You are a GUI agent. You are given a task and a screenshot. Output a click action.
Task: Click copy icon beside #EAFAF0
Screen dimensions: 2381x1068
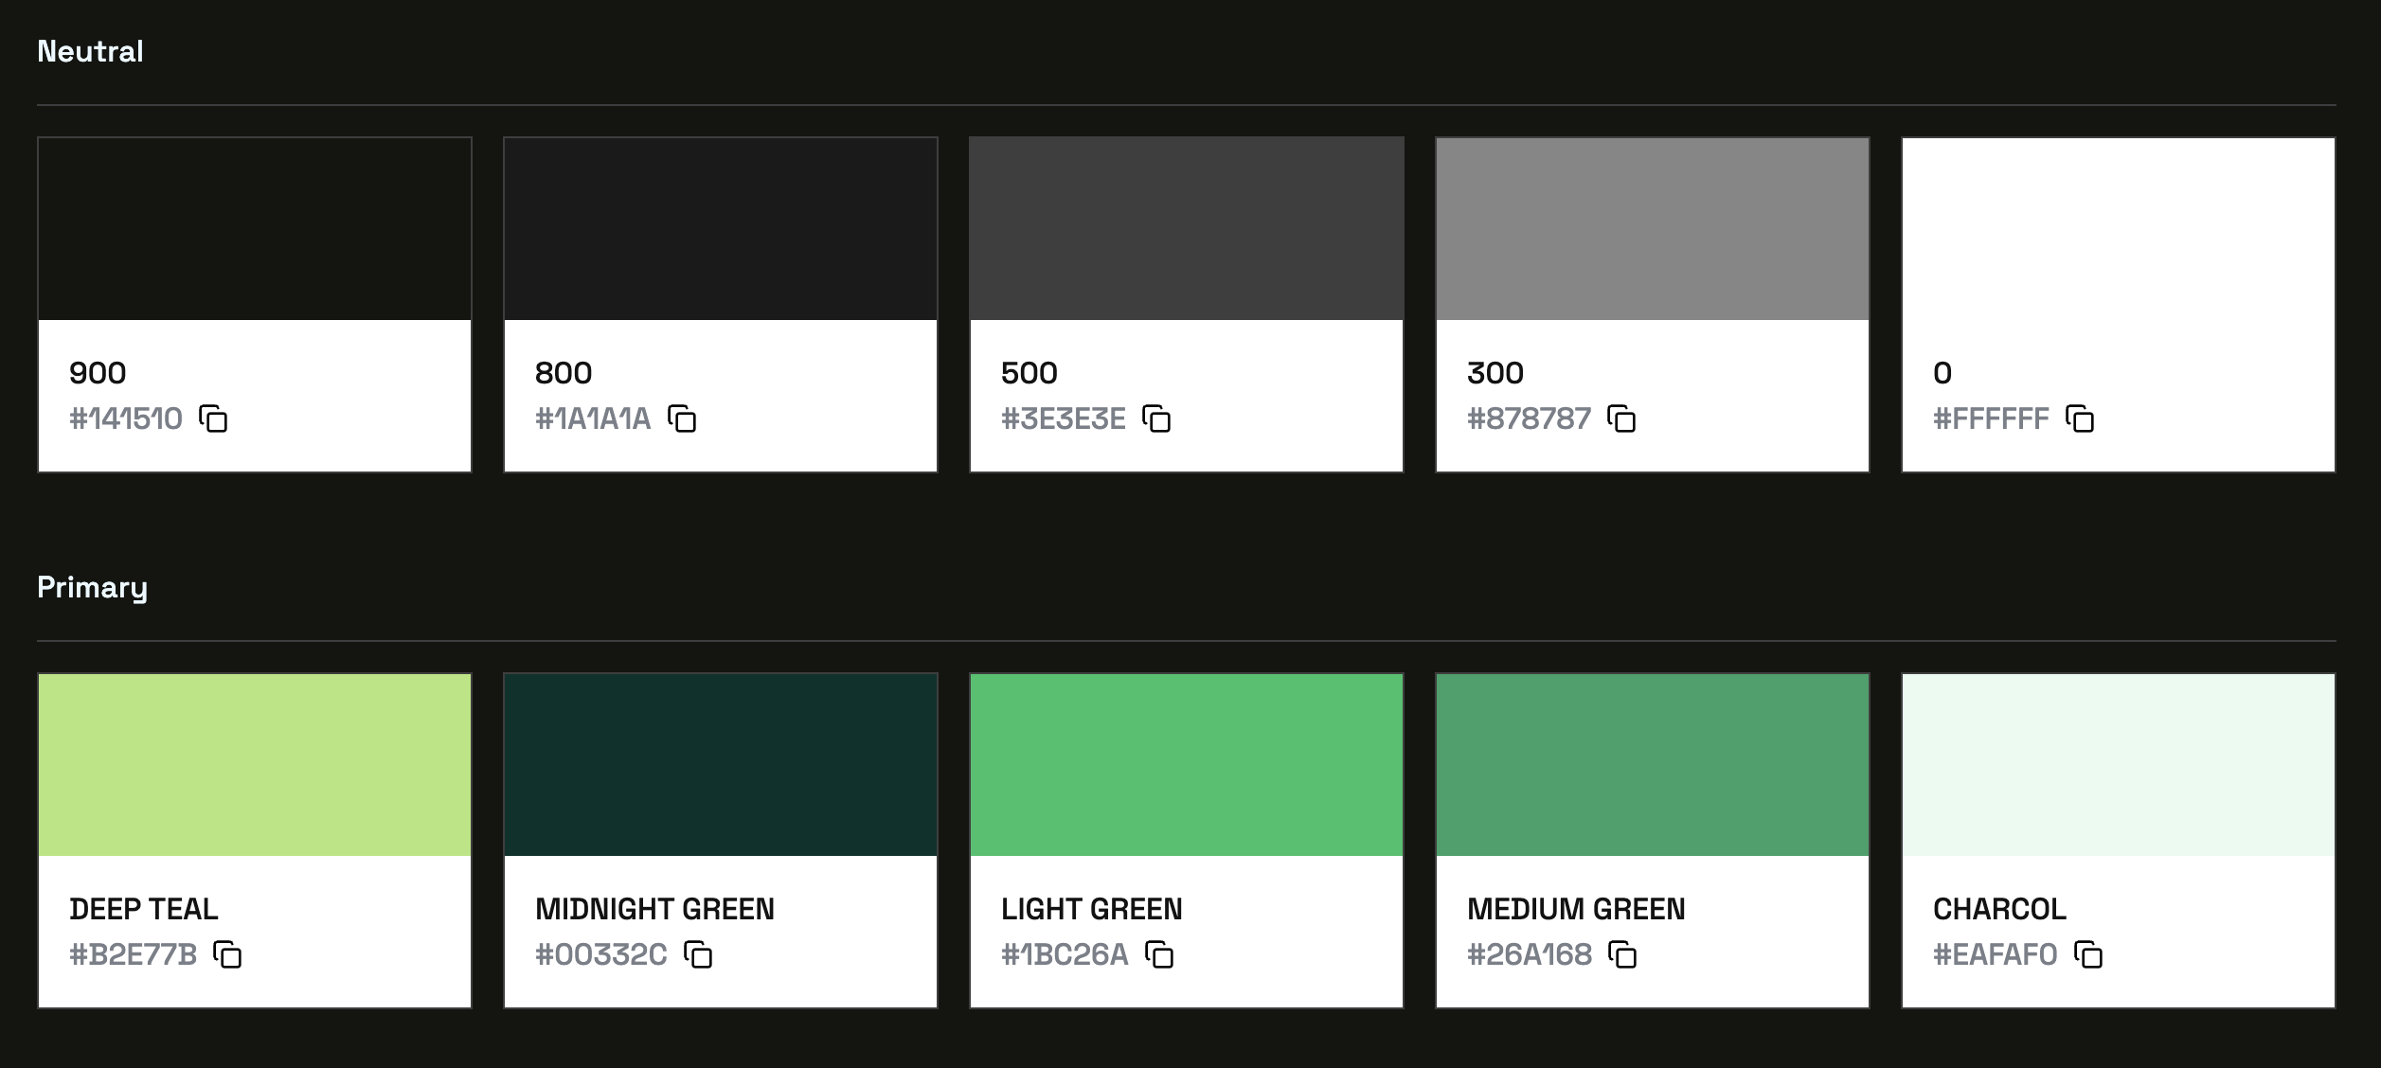tap(2088, 954)
